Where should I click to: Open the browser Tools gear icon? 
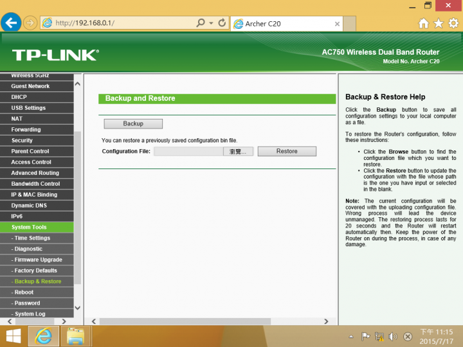453,23
